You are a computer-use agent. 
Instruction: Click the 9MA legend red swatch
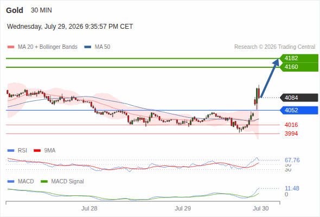tap(37, 151)
